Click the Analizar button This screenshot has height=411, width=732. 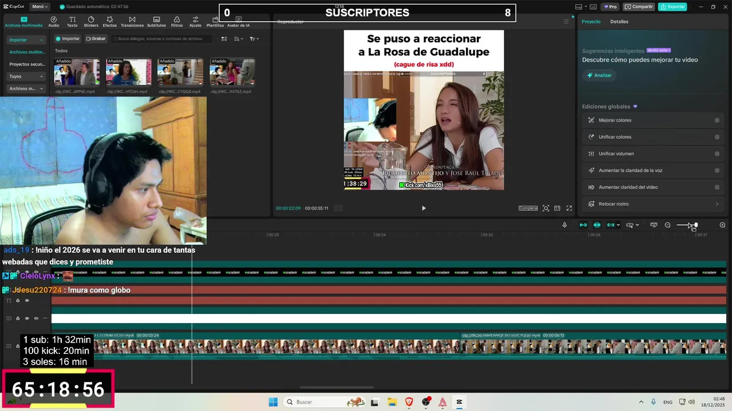(599, 75)
